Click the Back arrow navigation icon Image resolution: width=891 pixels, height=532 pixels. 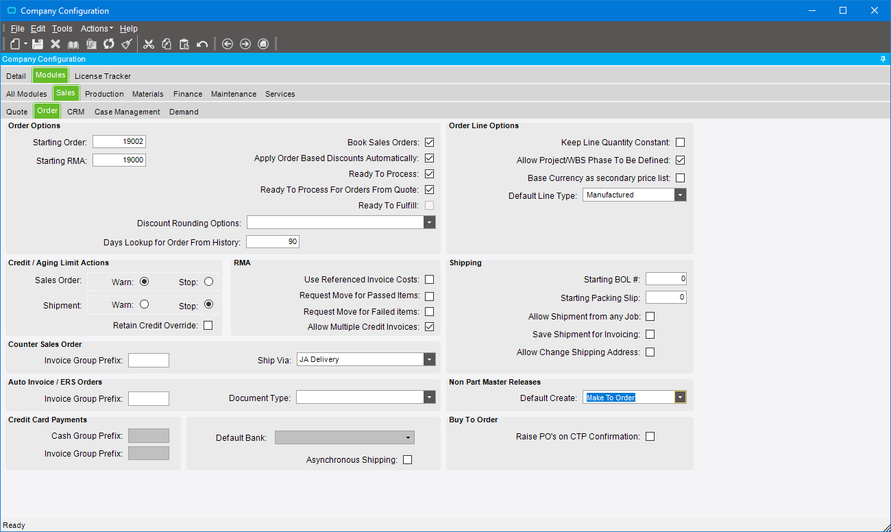coord(228,44)
